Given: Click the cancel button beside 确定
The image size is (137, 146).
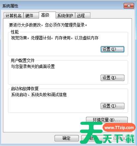Looking at the screenshot, I should (93, 138).
